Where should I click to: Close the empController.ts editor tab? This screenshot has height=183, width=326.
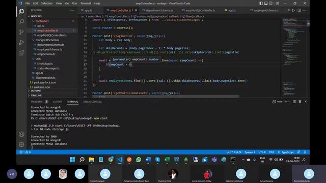[x=136, y=10]
